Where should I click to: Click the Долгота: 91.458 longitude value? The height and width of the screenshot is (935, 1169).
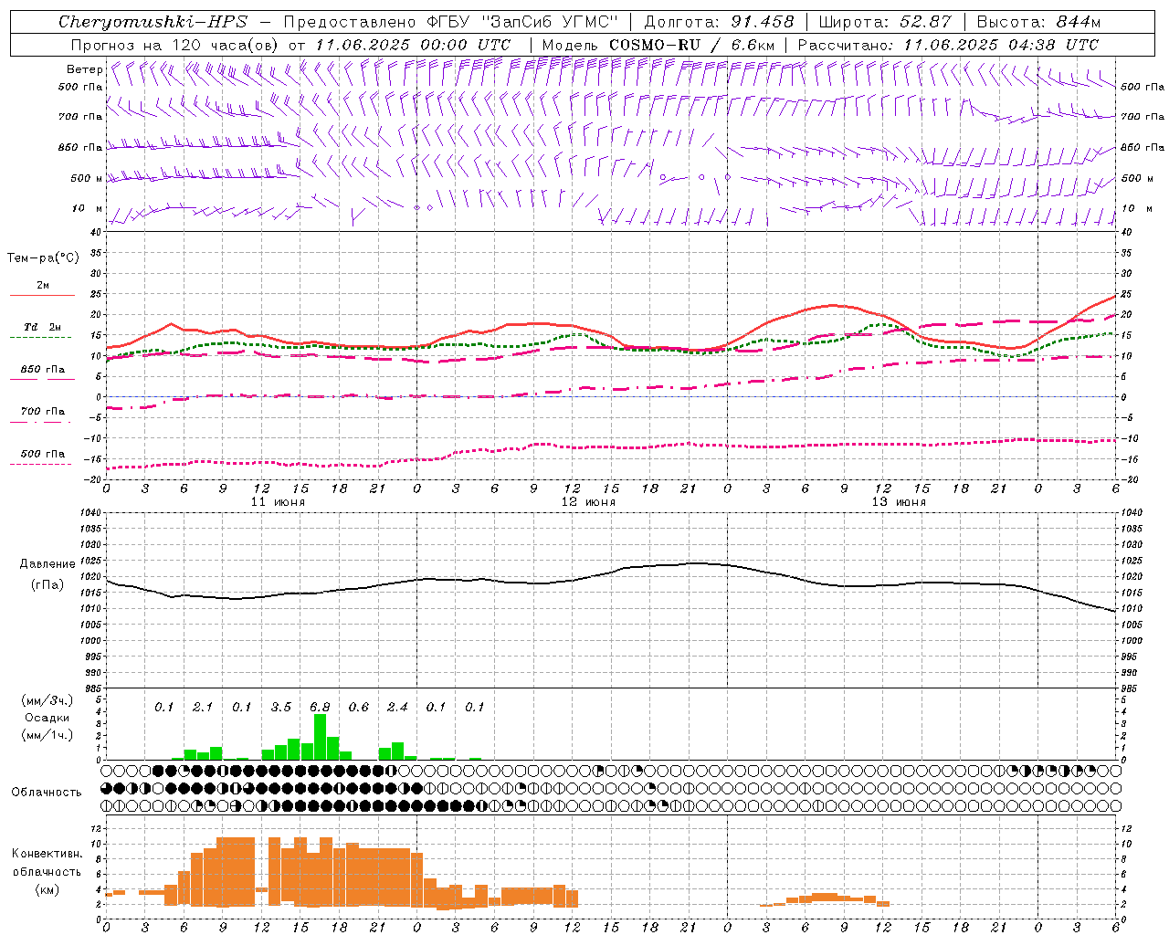(x=719, y=22)
